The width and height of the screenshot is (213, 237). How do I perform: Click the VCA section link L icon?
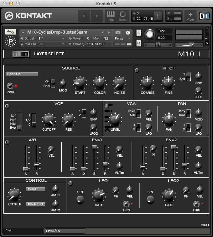[x=107, y=106]
